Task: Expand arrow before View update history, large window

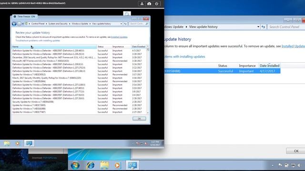Action: click(186, 27)
